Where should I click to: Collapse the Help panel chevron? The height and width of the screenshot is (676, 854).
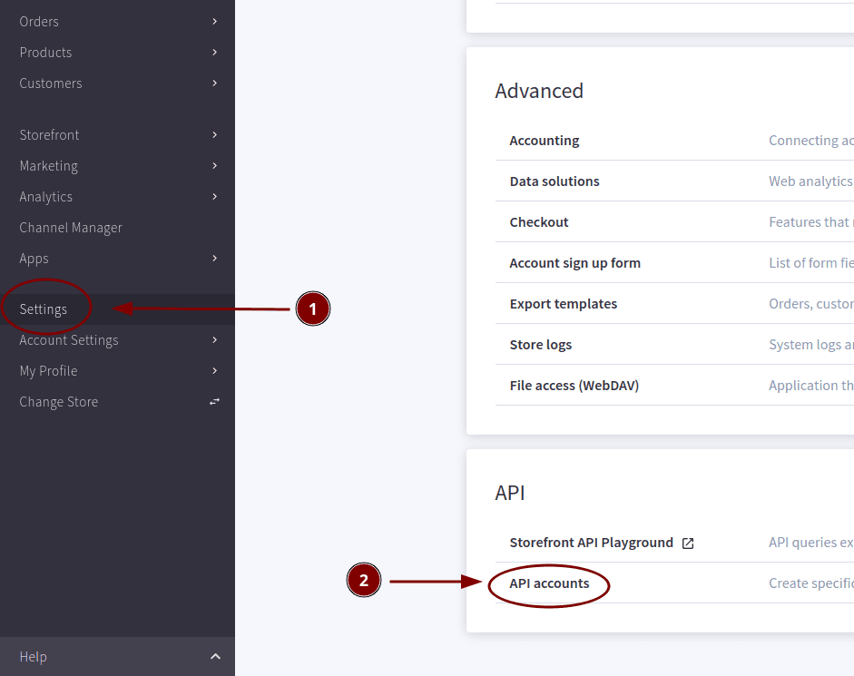click(215, 656)
